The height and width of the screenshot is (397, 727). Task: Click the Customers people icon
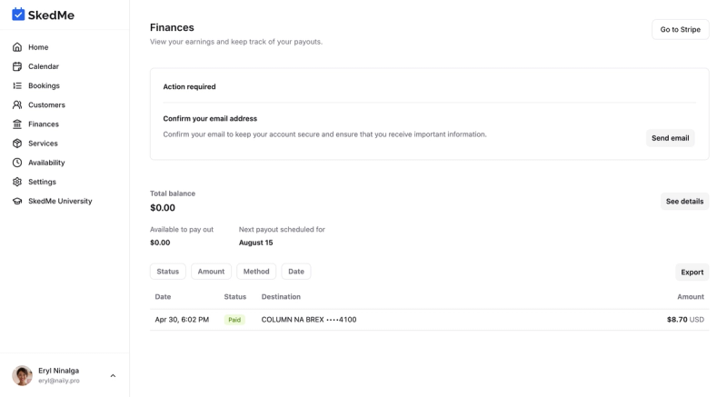[17, 104]
